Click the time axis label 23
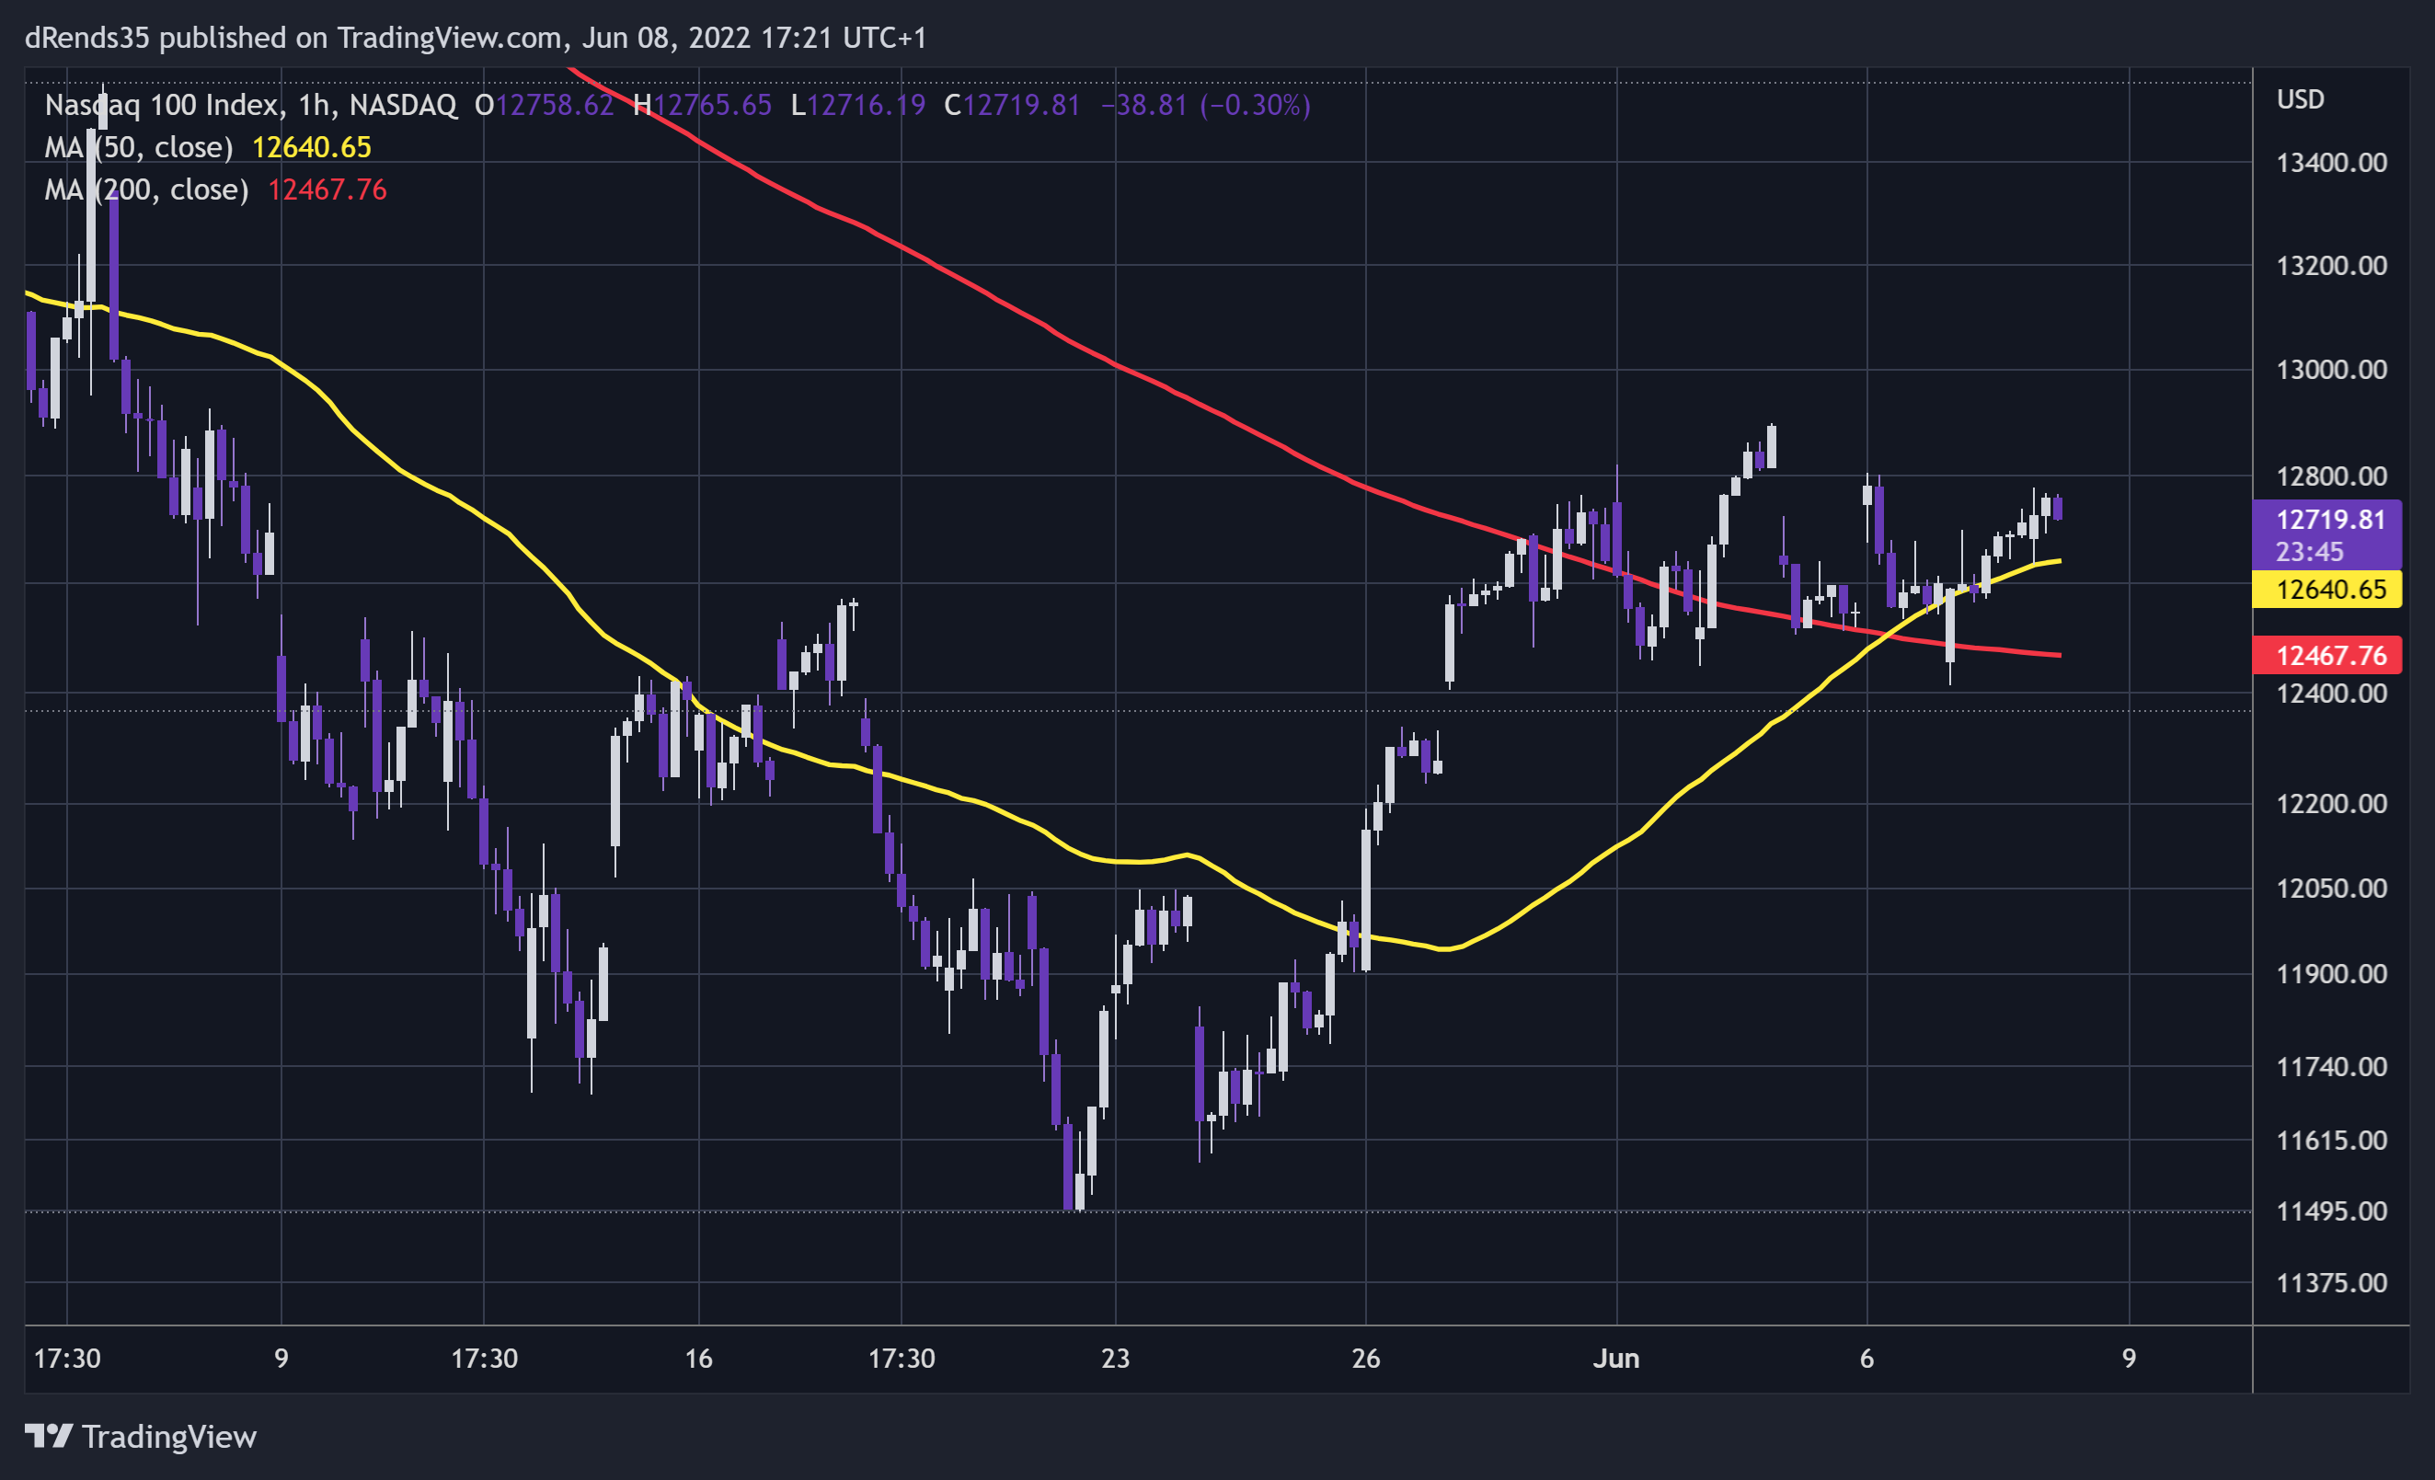 click(x=1116, y=1359)
